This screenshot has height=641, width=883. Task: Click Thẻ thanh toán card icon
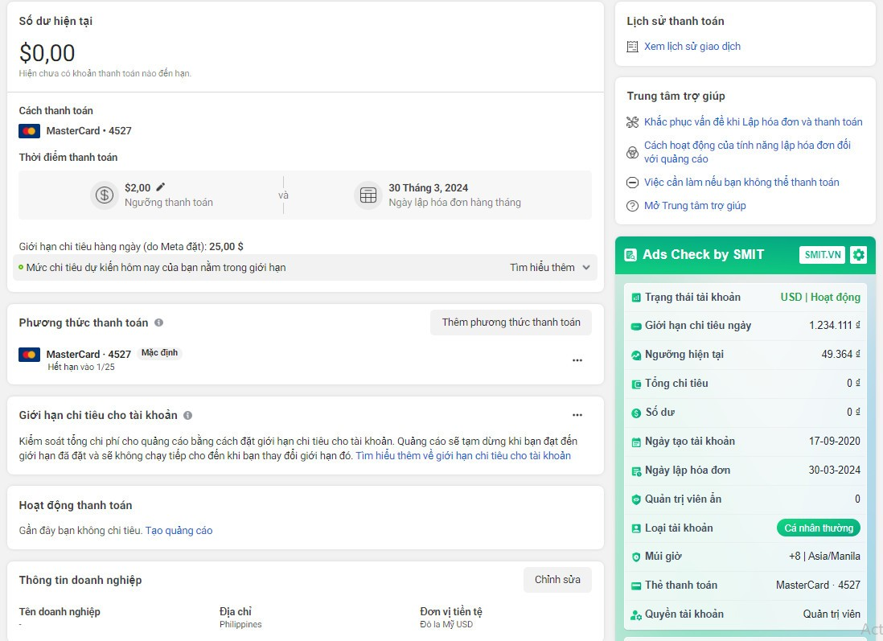tap(636, 586)
